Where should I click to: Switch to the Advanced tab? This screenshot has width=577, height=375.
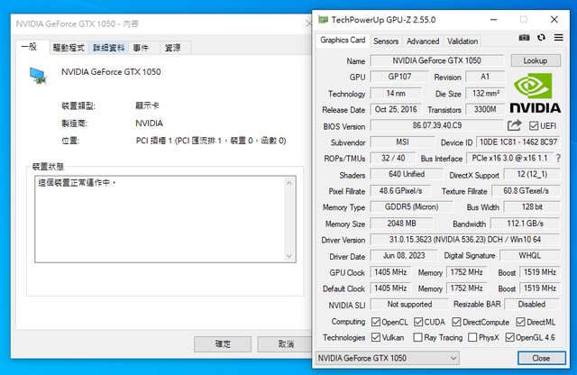tap(423, 41)
